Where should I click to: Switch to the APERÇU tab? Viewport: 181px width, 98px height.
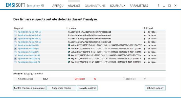pos(58,6)
